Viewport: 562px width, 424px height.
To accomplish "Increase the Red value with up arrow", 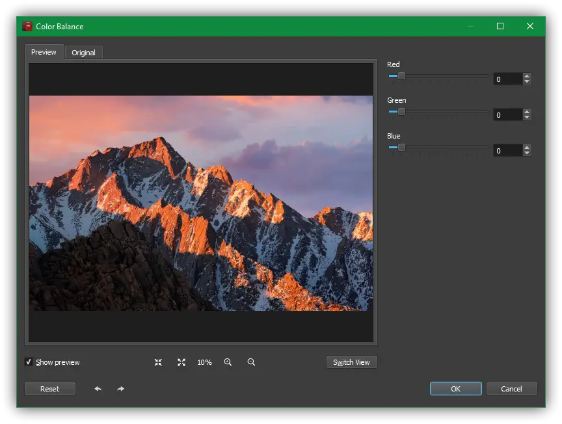I will tap(527, 76).
